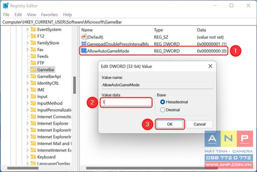The width and height of the screenshot is (257, 172).
Task: Open the File menu
Action: coord(6,15)
